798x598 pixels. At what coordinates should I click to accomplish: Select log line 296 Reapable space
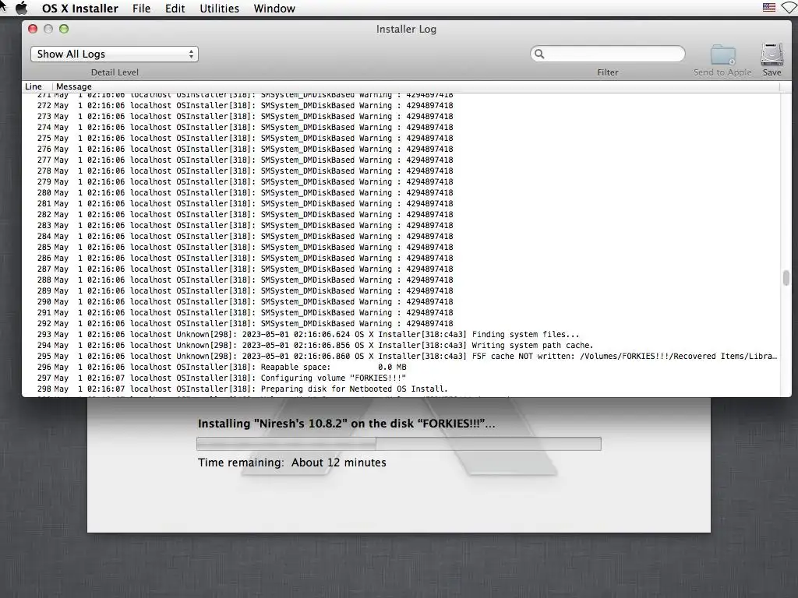[x=401, y=368]
